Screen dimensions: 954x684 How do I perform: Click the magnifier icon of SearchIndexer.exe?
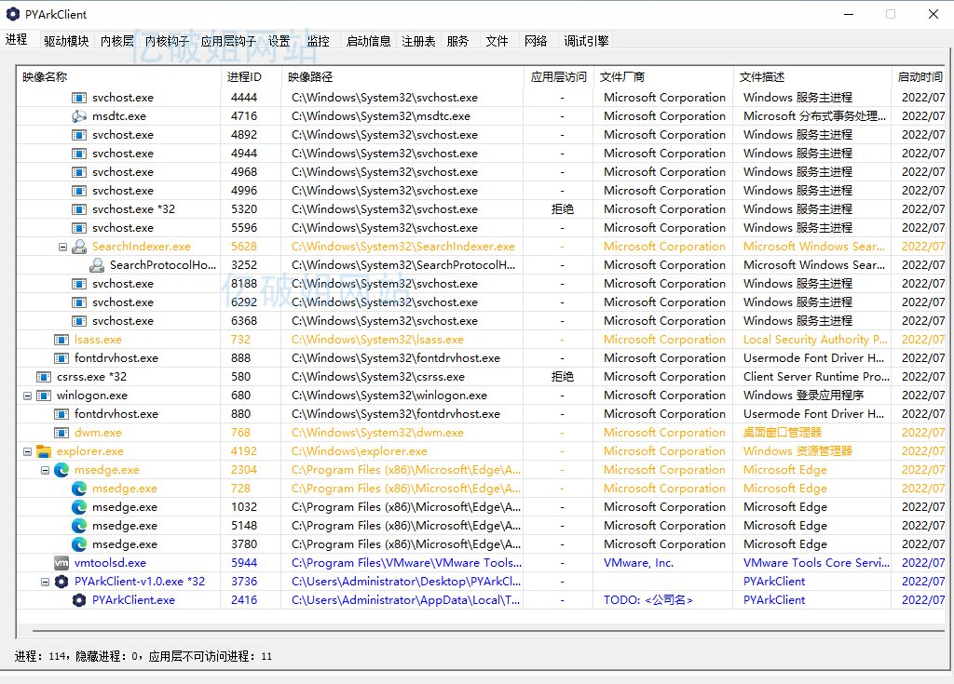click(78, 246)
